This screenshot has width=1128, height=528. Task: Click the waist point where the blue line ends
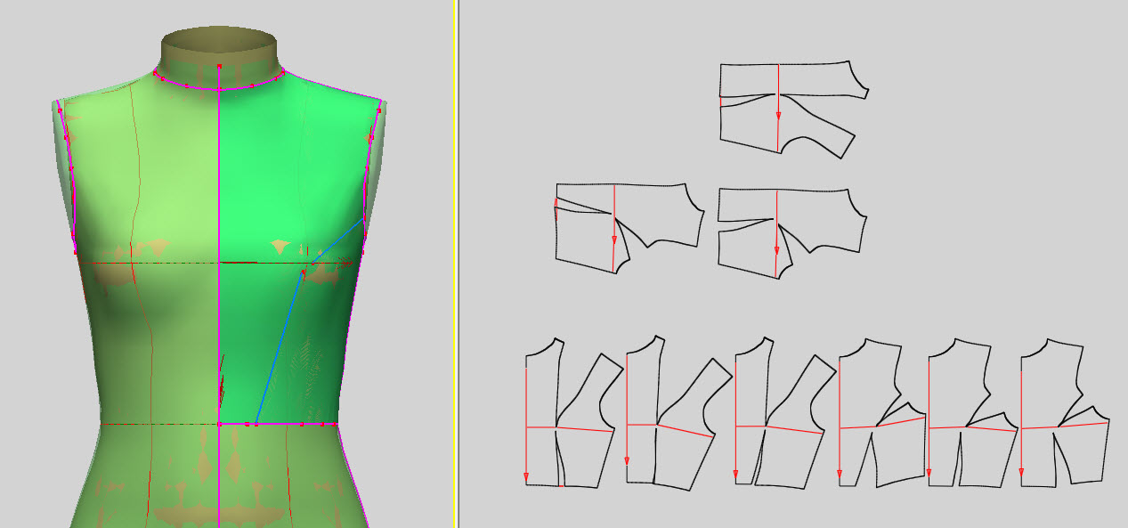pyautogui.click(x=256, y=424)
